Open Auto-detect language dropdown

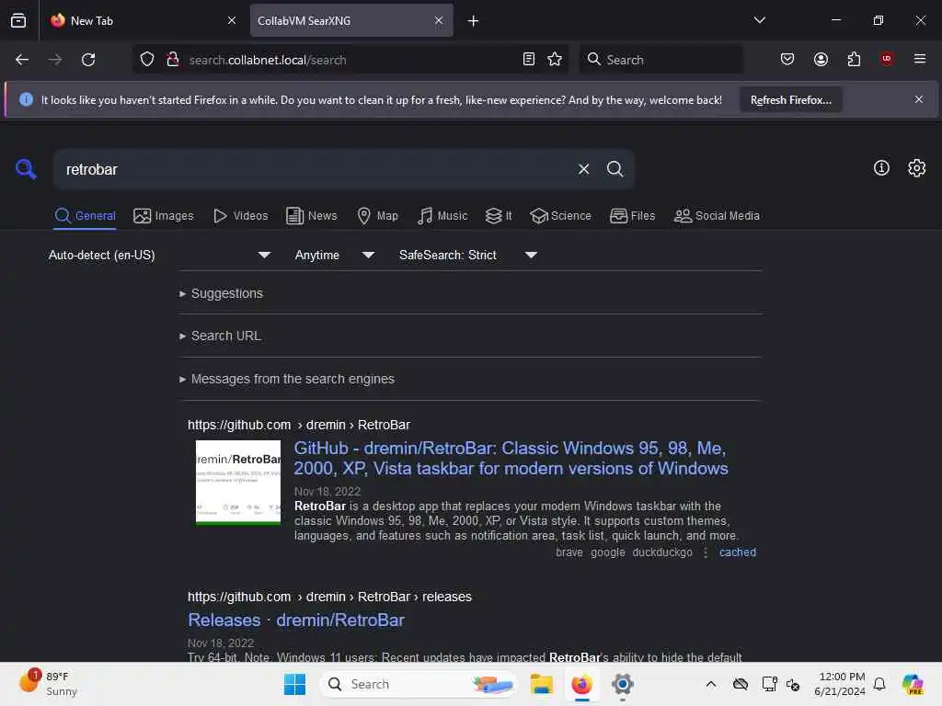tap(160, 256)
